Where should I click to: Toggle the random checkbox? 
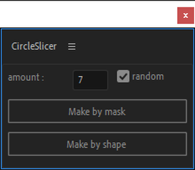point(123,76)
